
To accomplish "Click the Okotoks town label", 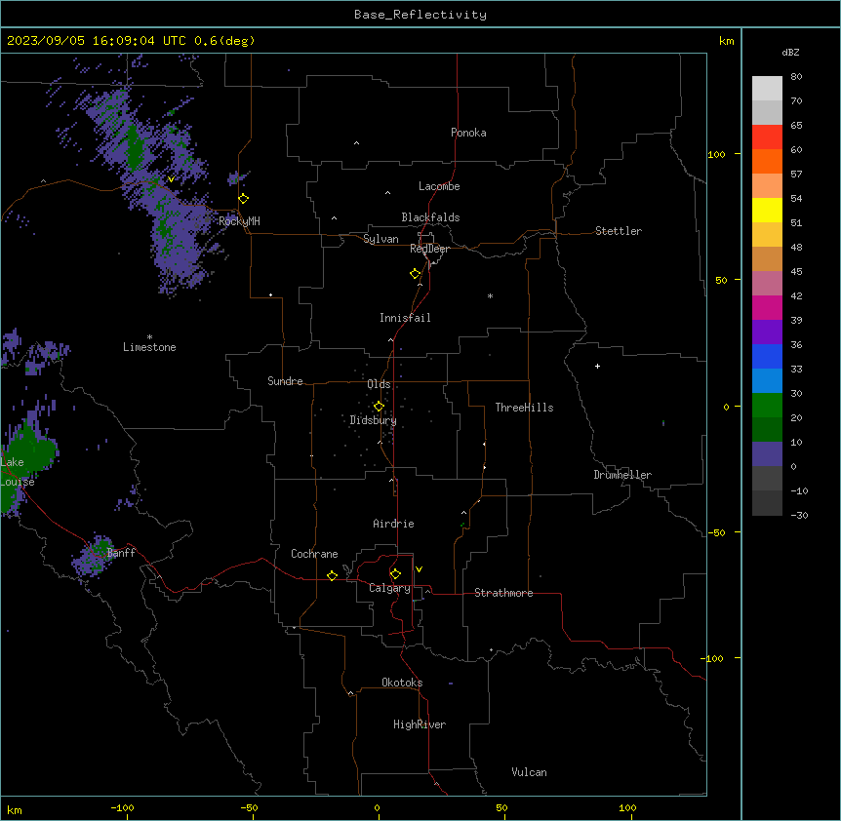I will [402, 683].
